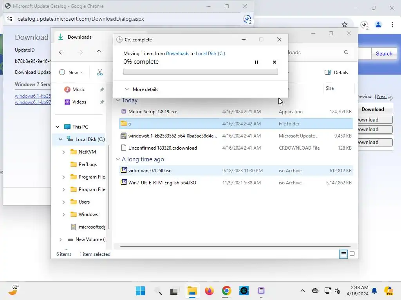Screen dimensions: 401x300
Task: Collapse the Today group
Action: [118, 100]
